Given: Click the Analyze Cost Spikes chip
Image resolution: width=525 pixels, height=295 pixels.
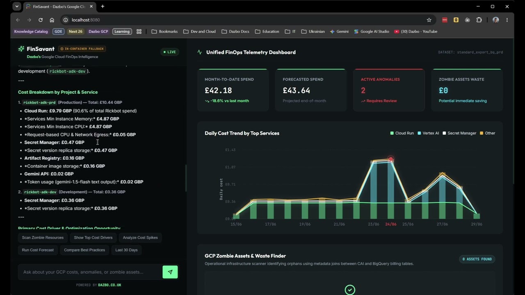Looking at the screenshot, I should 140,238.
